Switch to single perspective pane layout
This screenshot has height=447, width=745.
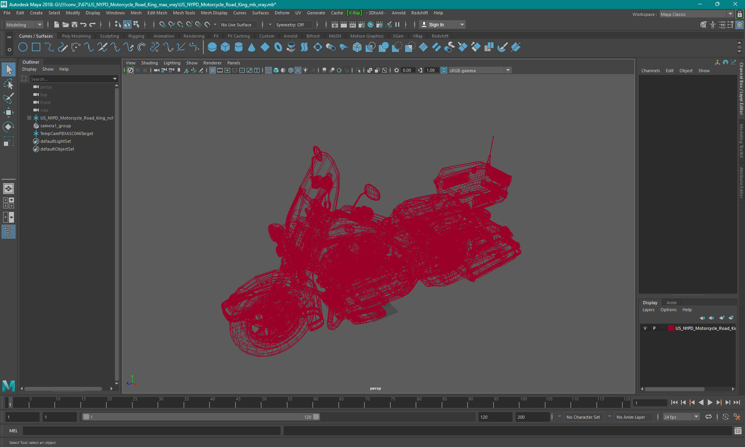pyautogui.click(x=9, y=189)
